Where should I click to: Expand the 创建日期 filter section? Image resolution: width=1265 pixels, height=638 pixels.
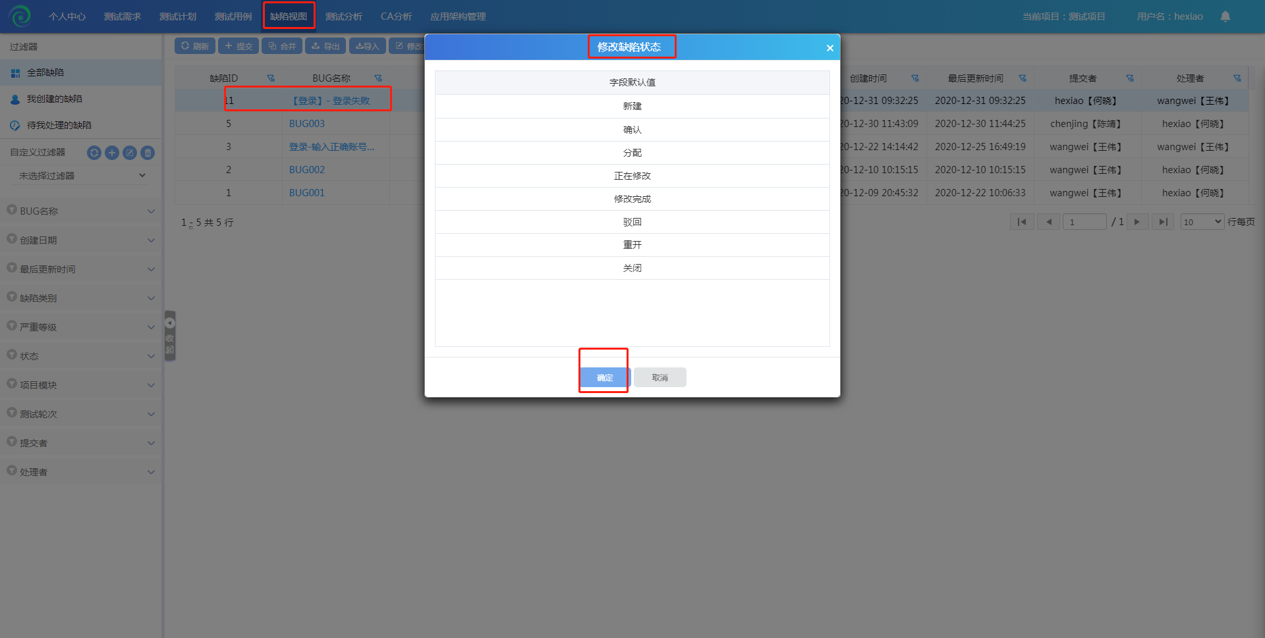pyautogui.click(x=81, y=240)
